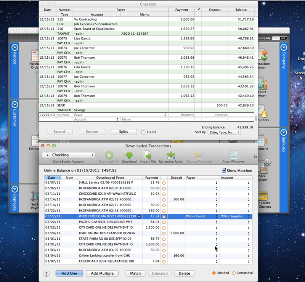
Task: Click Payment column header in Downloaded Transactions
Action: coord(151,178)
